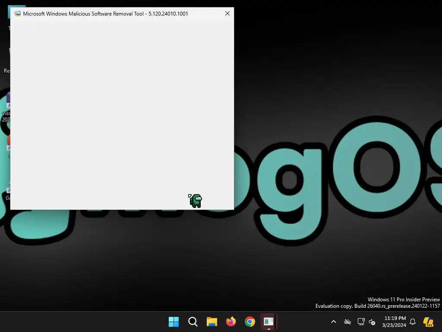Viewport: 442px width, 332px height.
Task: Expand the hidden system tray icons chevron
Action: coord(334,322)
